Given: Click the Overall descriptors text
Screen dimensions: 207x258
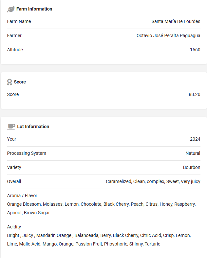Looking at the screenshot, I should coord(153,181).
